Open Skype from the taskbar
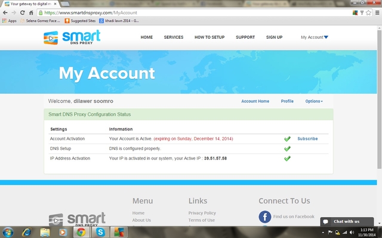This screenshot has width=382, height=238. (100, 233)
